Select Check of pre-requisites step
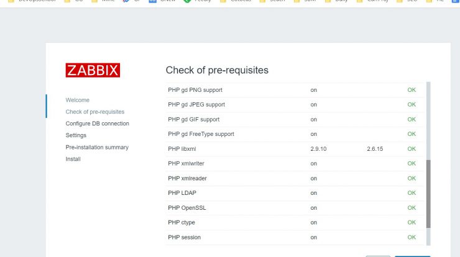This screenshot has width=460, height=257. click(95, 112)
